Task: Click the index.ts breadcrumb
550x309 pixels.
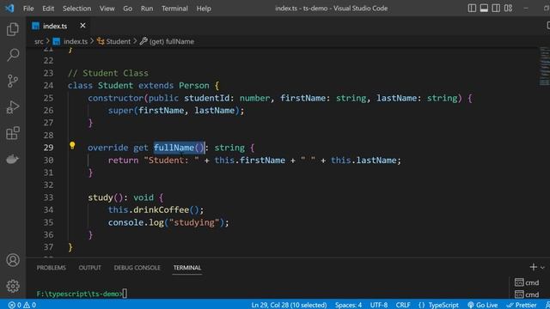Action: pyautogui.click(x=70, y=41)
